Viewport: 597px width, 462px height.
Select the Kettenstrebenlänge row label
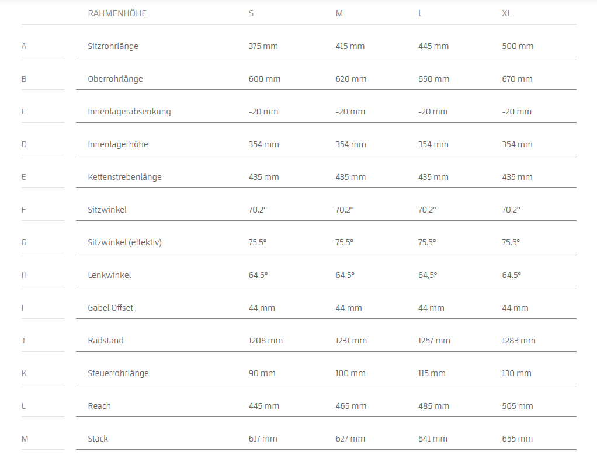[124, 177]
